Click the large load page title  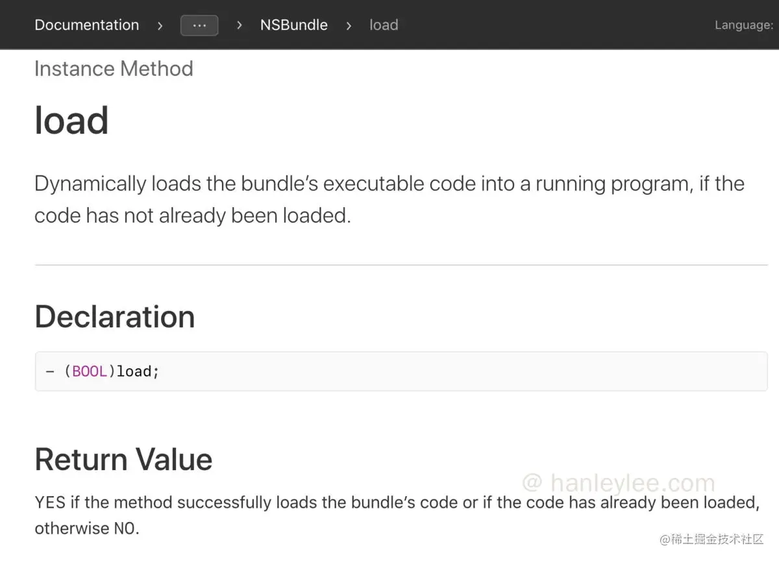[71, 121]
